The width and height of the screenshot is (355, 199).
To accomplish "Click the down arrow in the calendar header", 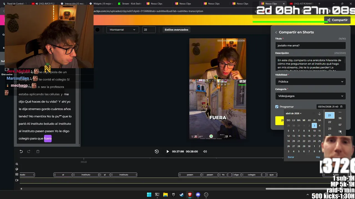I will 319,114.
